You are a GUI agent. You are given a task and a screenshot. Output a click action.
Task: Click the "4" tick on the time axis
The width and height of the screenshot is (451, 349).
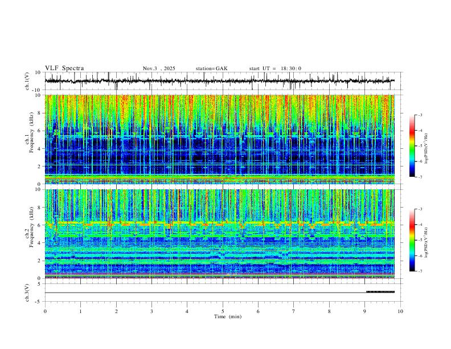point(187,311)
